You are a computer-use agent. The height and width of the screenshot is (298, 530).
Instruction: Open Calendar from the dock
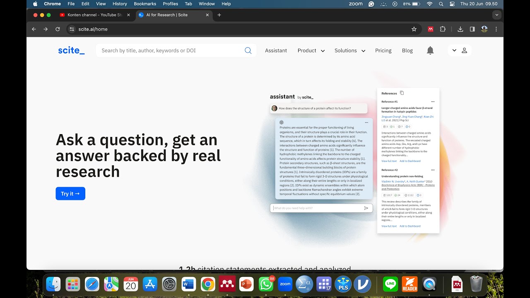pos(131,284)
